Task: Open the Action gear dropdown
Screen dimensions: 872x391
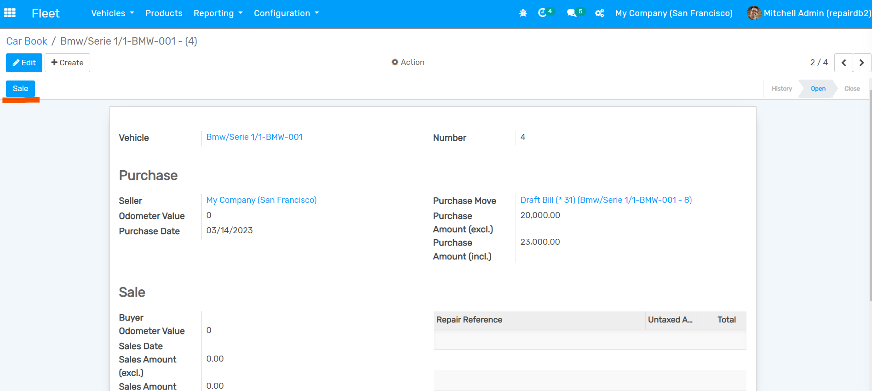Action: click(x=408, y=62)
